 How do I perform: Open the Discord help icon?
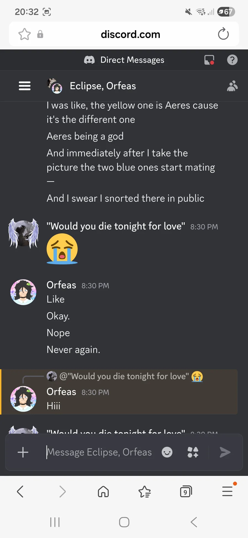pyautogui.click(x=232, y=60)
